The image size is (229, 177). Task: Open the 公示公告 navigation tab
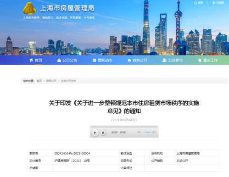coord(70,60)
